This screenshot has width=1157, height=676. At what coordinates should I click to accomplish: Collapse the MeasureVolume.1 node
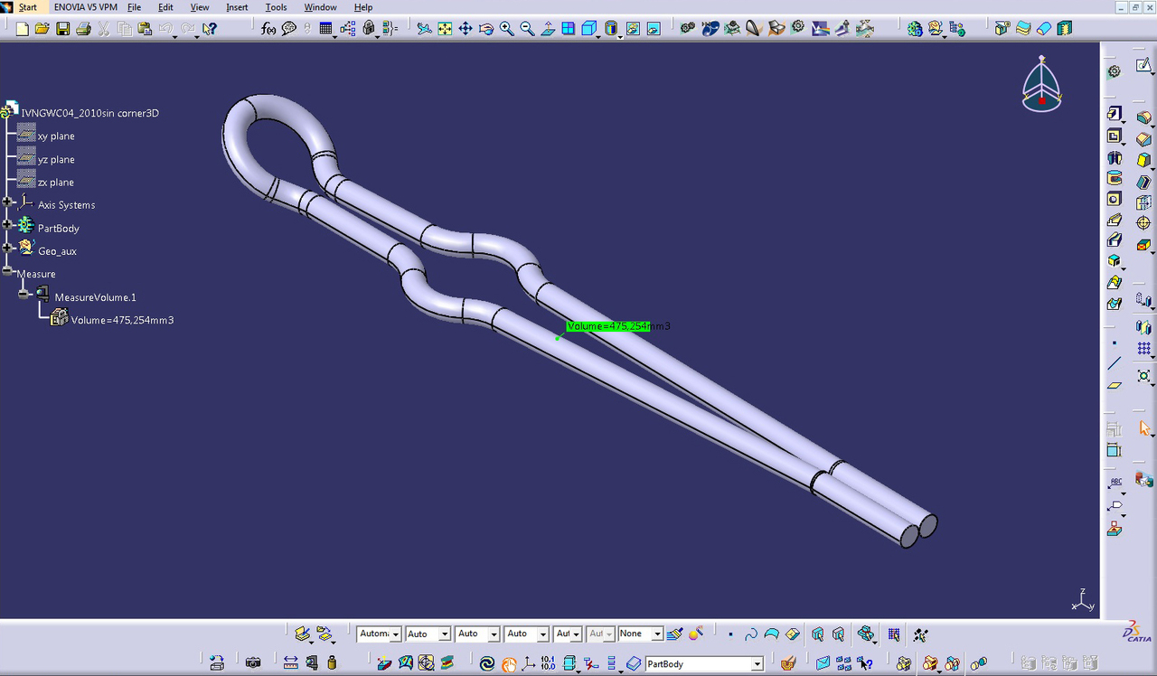click(x=24, y=294)
